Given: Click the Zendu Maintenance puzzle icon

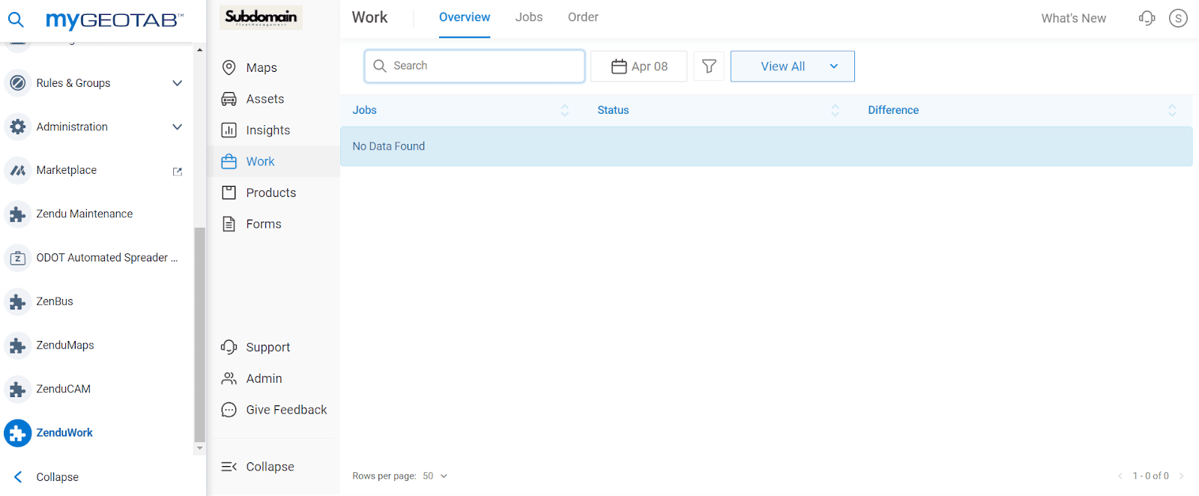Looking at the screenshot, I should click(x=18, y=214).
